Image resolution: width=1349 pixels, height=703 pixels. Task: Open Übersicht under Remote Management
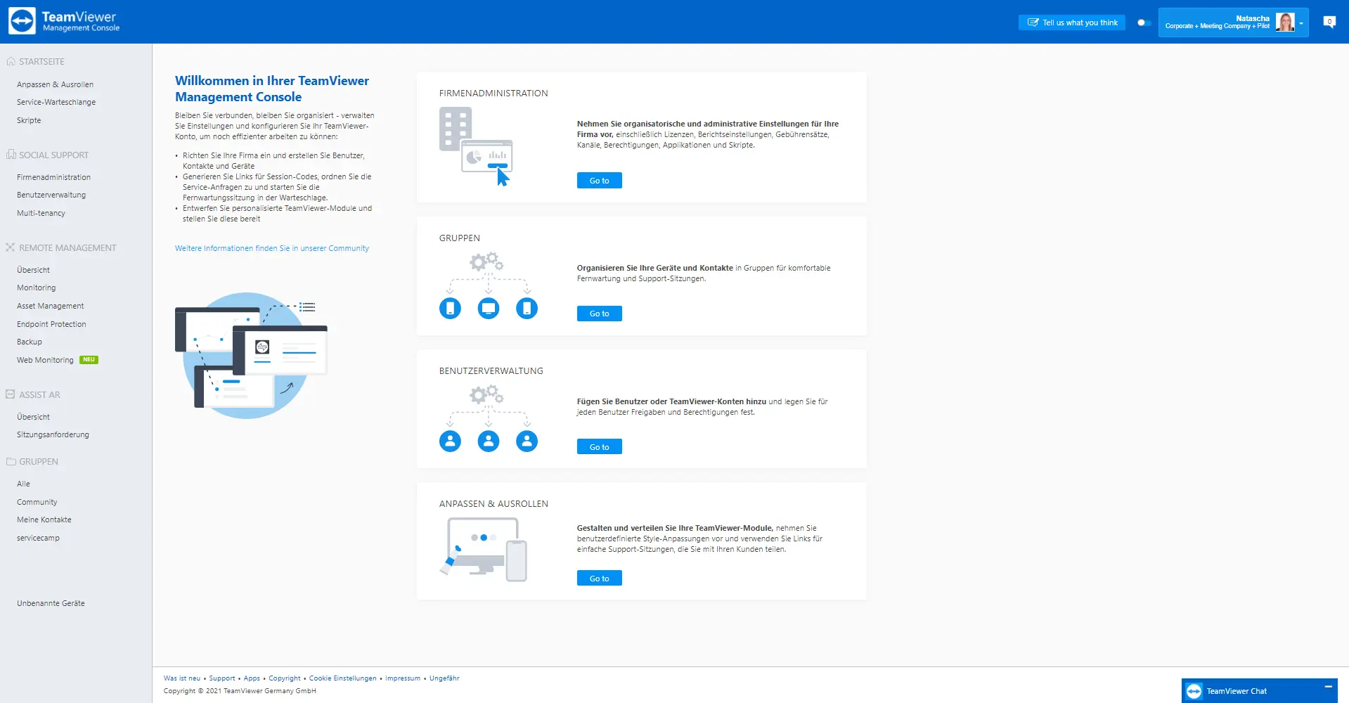pos(33,270)
